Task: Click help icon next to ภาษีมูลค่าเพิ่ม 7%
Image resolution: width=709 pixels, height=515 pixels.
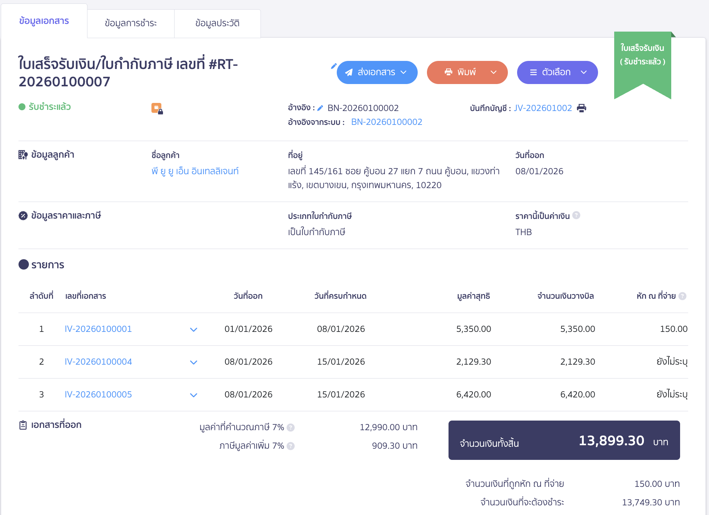Action: pos(291,446)
